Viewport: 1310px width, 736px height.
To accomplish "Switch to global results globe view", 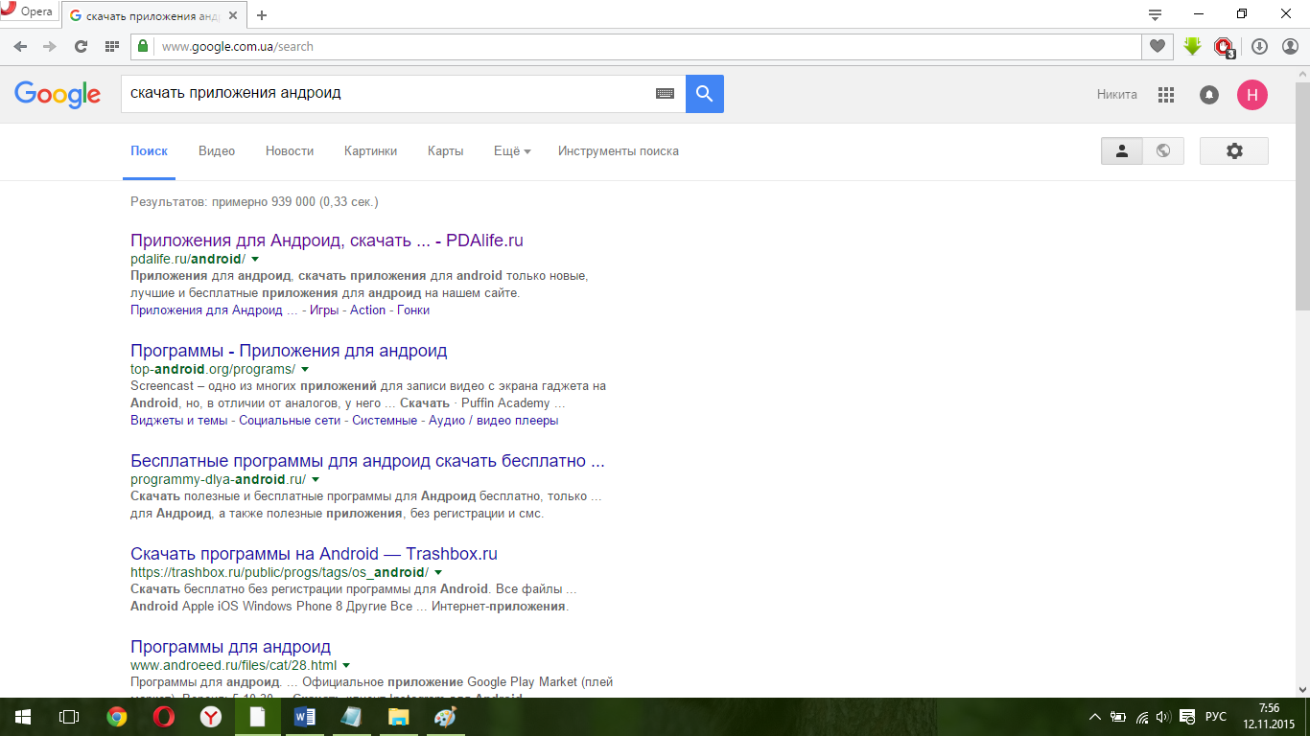I will click(x=1163, y=151).
